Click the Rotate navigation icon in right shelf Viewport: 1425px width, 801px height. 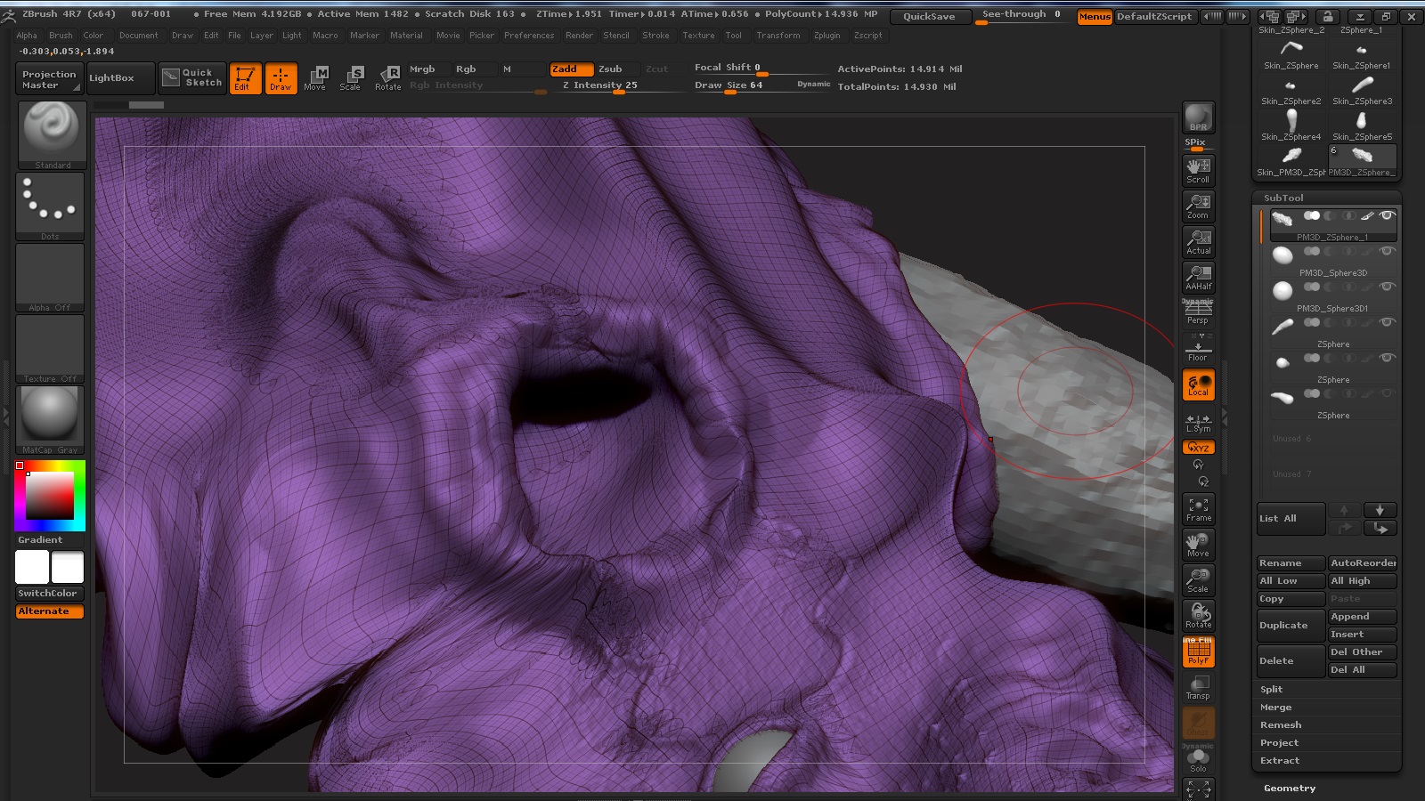pyautogui.click(x=1198, y=616)
